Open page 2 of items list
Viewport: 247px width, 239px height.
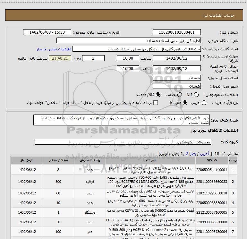[x=187, y=154]
